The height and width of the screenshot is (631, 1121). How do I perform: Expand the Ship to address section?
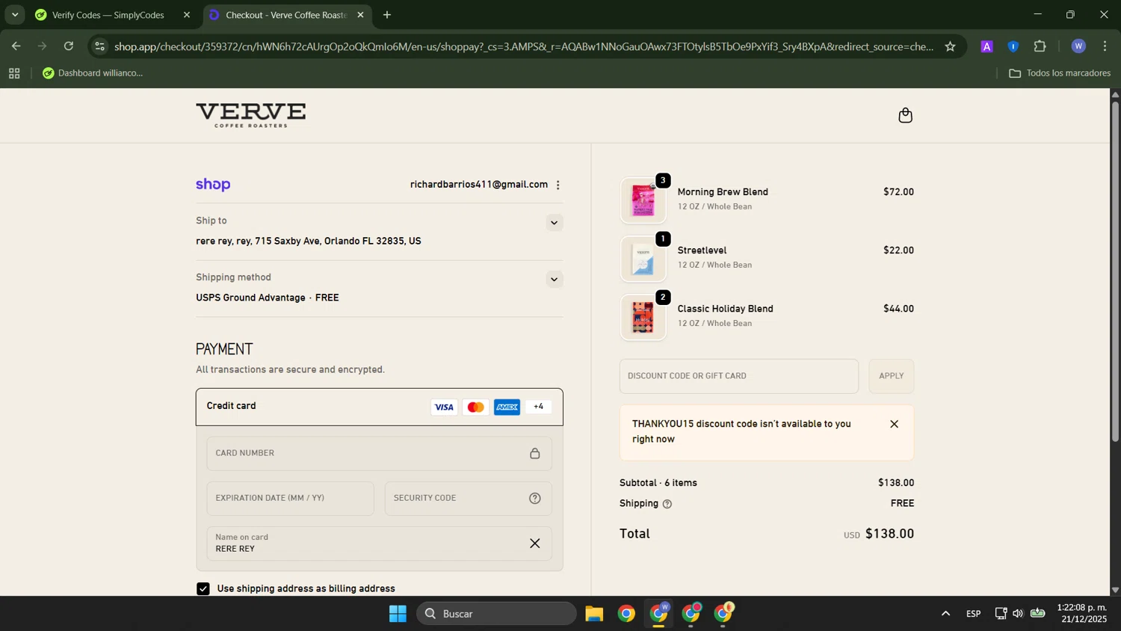[554, 223]
